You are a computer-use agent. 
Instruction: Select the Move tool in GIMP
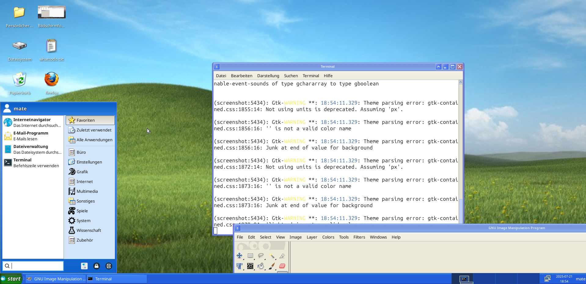[239, 256]
